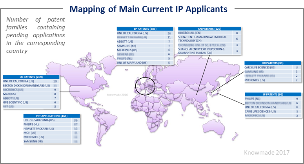This screenshot has width=304, height=164.
Task: Click the value 8 in CN patents table
Action: 237,33
